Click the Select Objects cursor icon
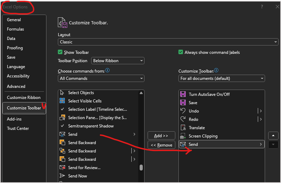 (62, 92)
